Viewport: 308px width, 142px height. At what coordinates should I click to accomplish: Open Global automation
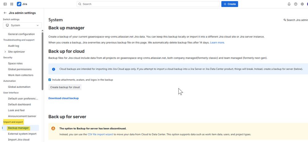[19, 87]
